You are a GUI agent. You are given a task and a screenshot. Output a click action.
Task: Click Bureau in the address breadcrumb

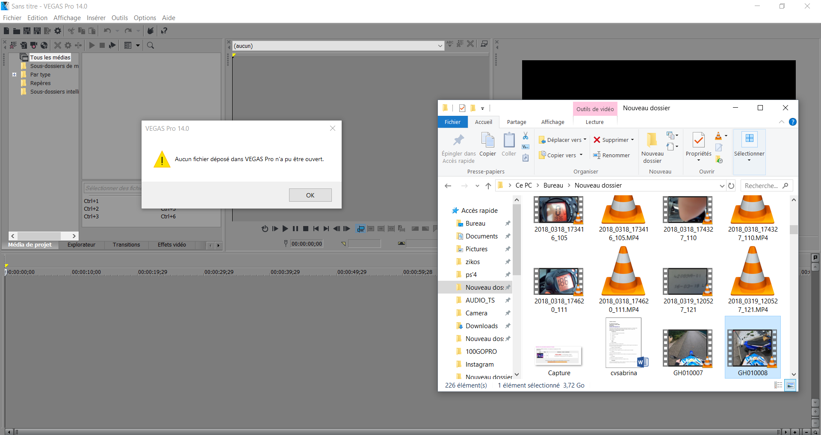[553, 185]
